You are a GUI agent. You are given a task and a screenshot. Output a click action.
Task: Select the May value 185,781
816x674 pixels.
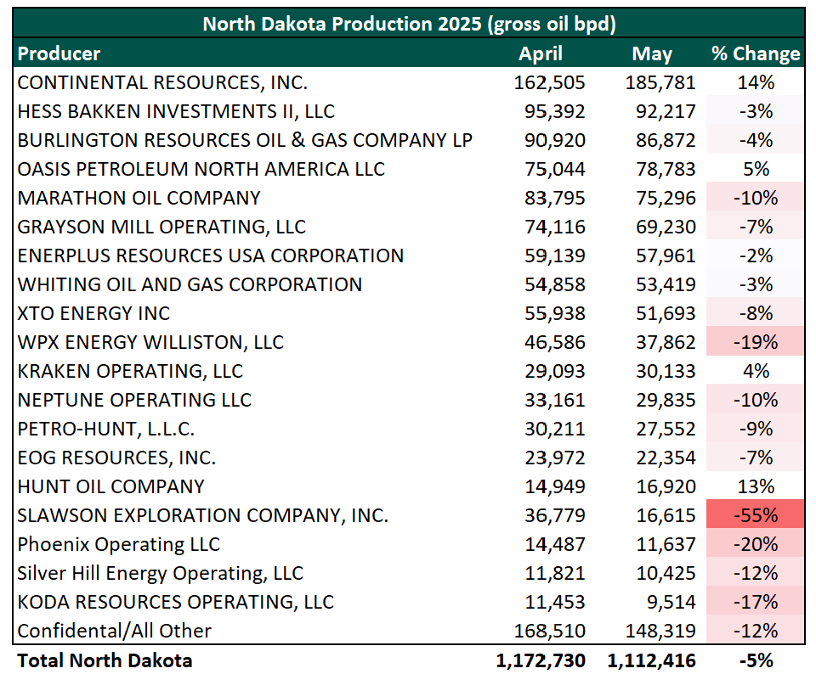pos(660,82)
